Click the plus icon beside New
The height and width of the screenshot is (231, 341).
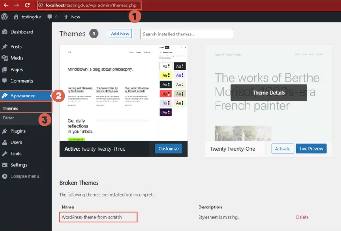click(x=66, y=17)
